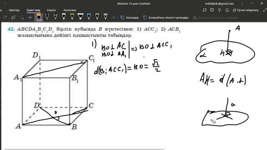Select the green pen
267x150 pixels.
(72, 17)
